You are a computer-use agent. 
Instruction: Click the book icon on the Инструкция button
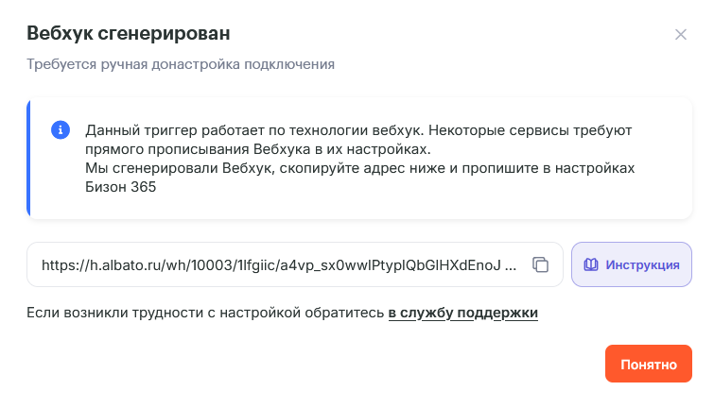tap(591, 264)
